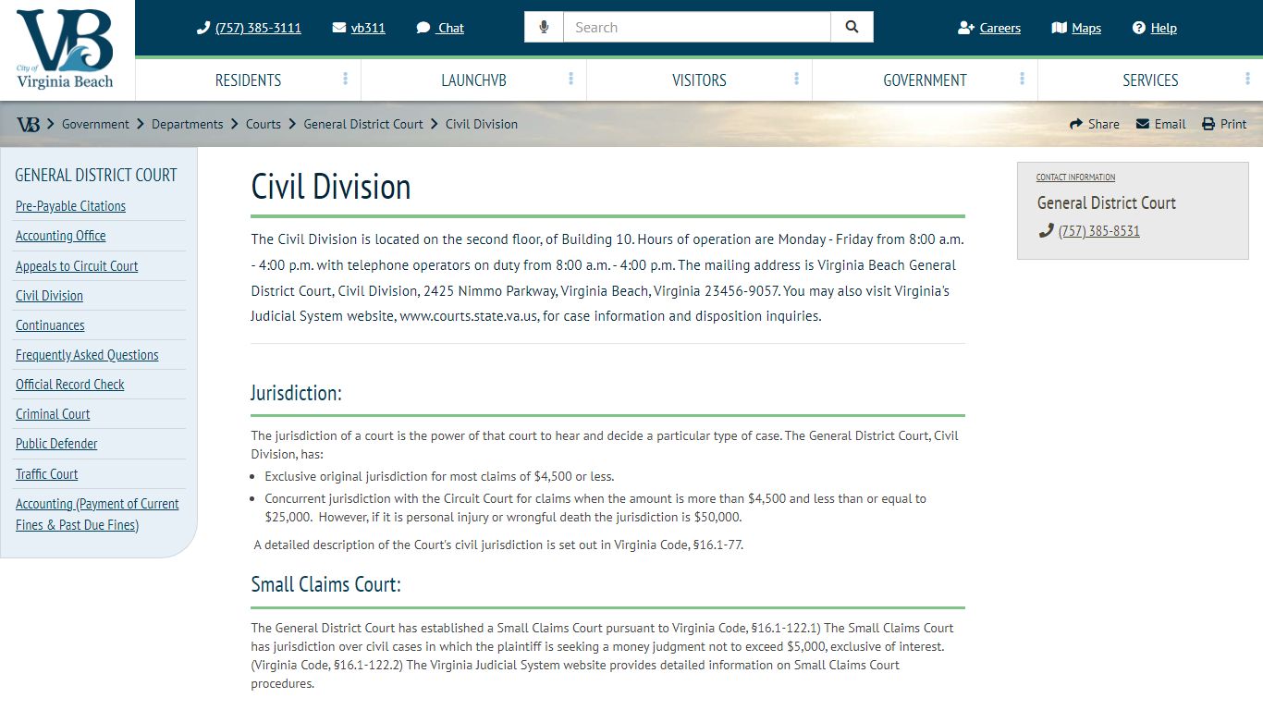Click the magnifying glass search button

point(852,27)
